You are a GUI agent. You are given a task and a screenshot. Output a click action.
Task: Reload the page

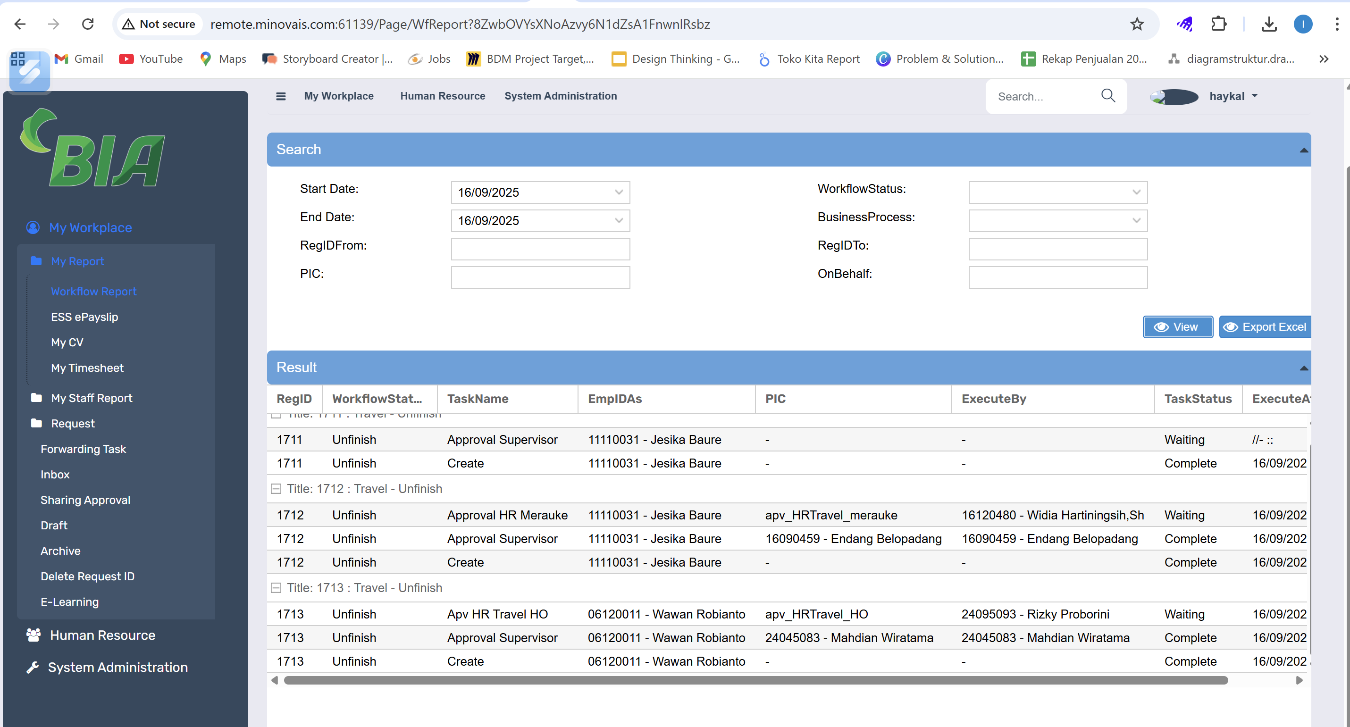[87, 24]
